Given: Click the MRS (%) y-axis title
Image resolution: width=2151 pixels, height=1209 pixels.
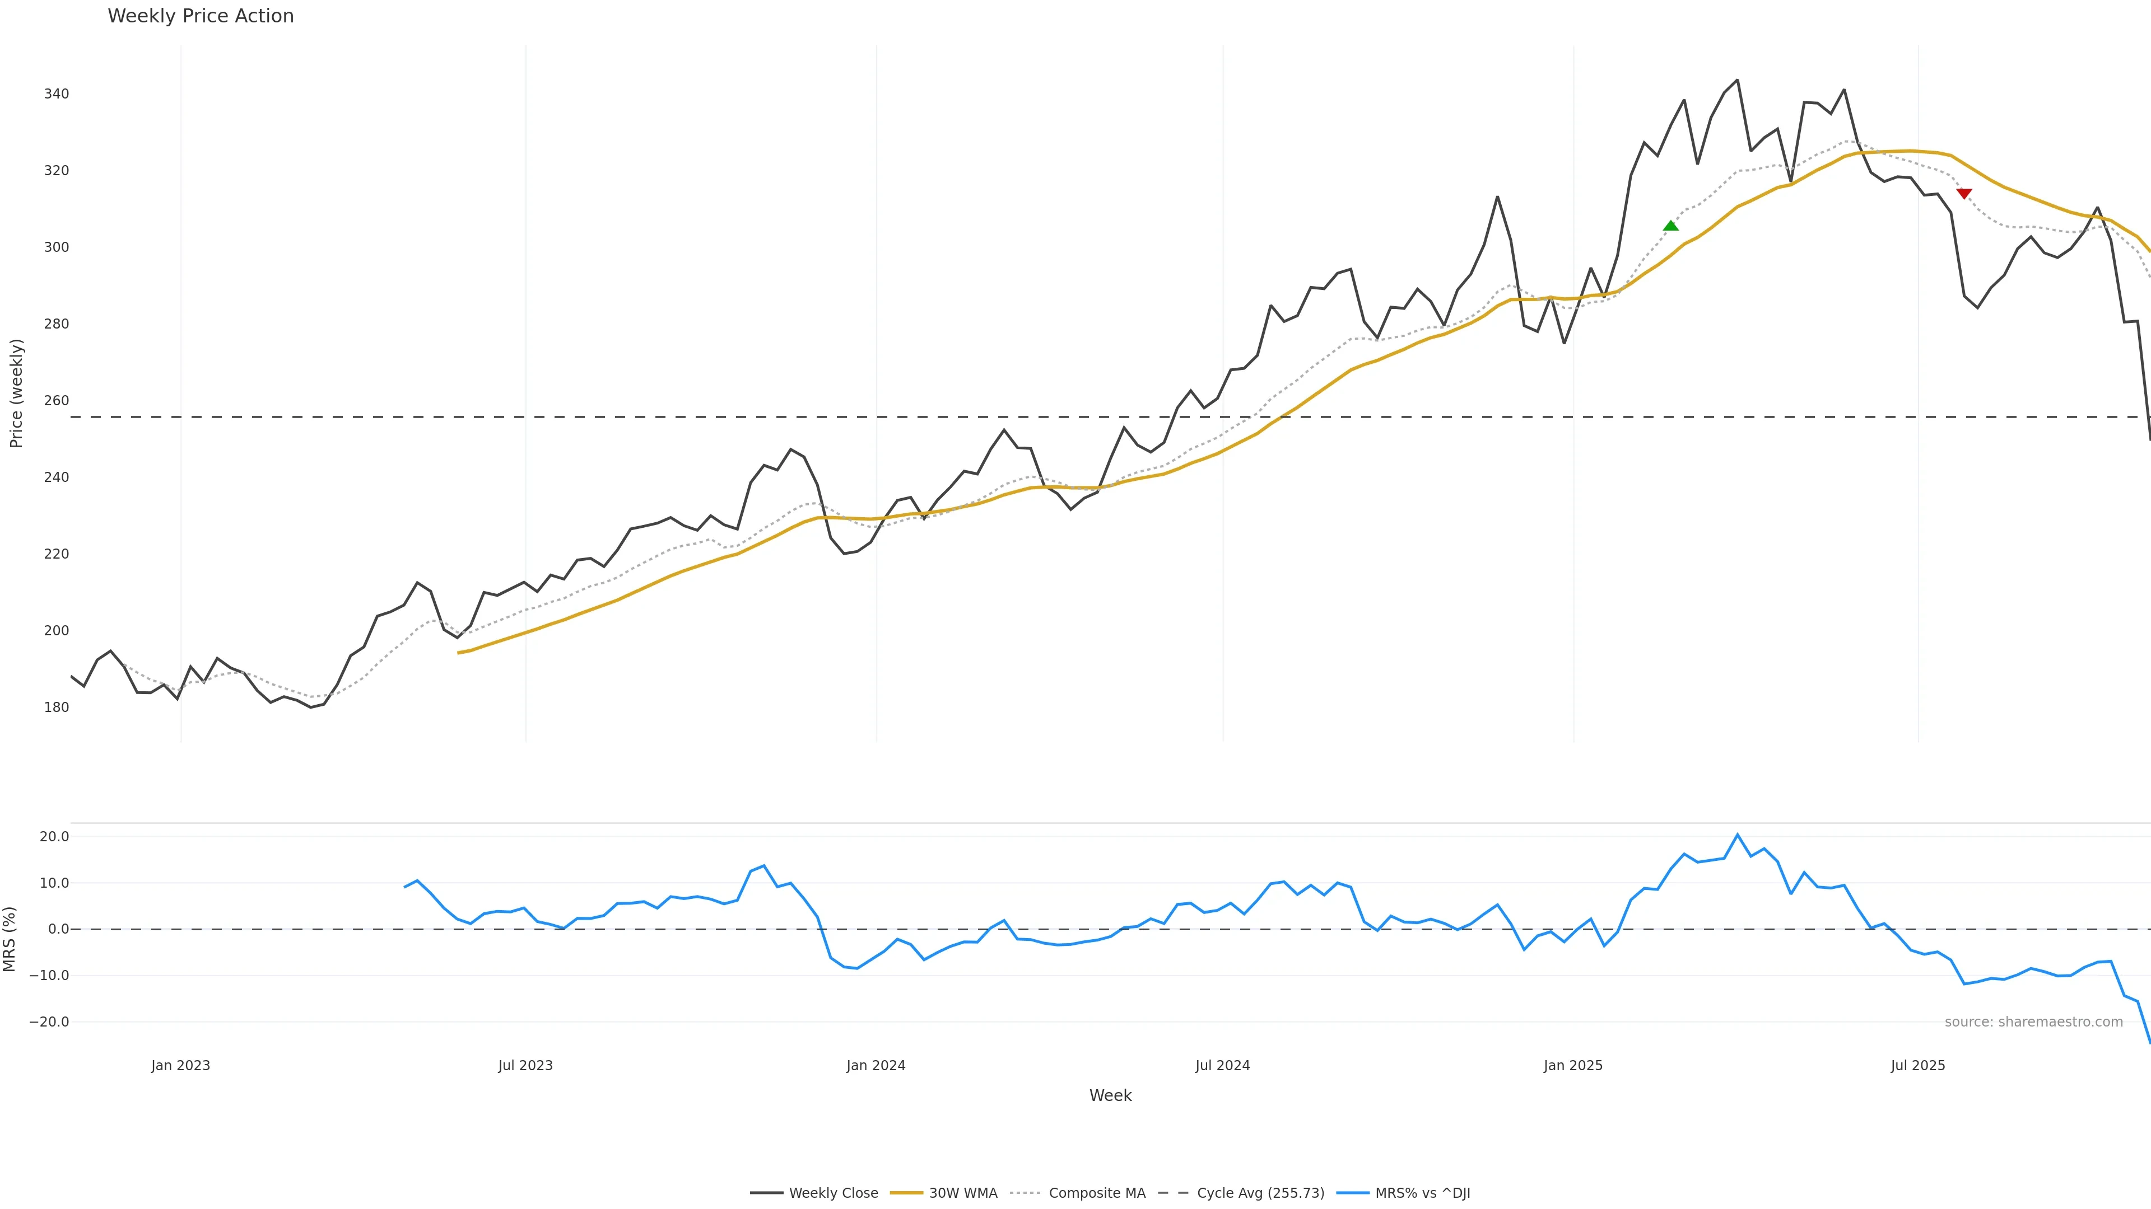Looking at the screenshot, I should [10, 939].
